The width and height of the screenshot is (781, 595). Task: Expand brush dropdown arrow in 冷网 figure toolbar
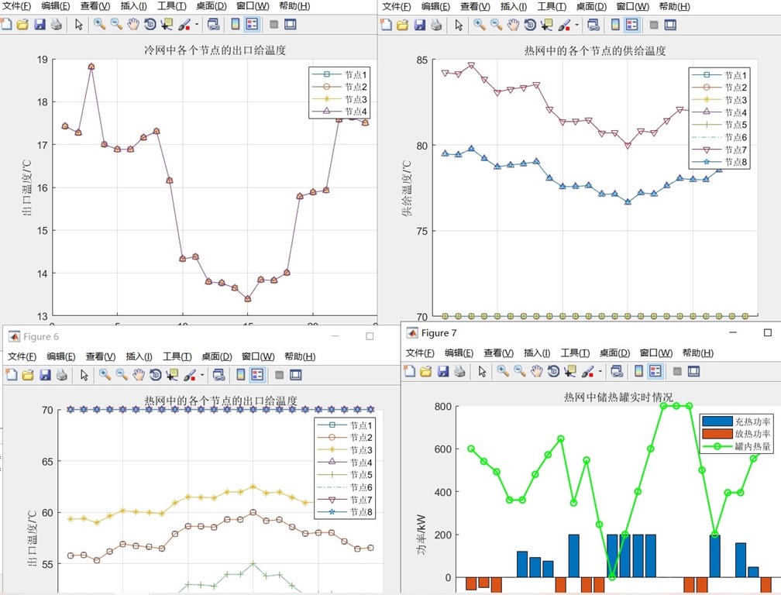click(x=197, y=24)
